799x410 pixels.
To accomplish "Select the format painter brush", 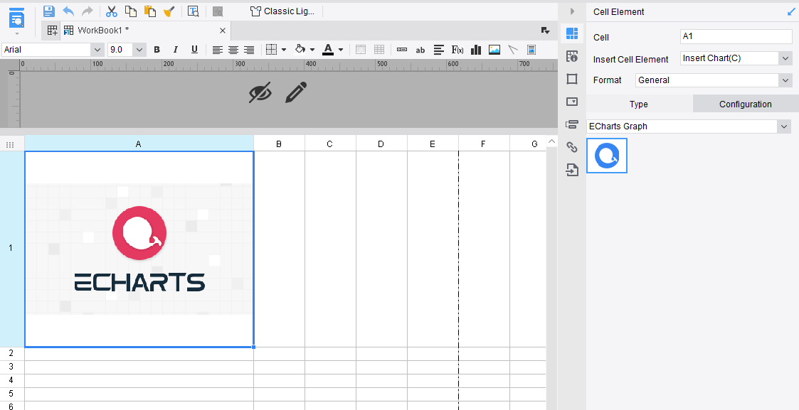I will 169,11.
